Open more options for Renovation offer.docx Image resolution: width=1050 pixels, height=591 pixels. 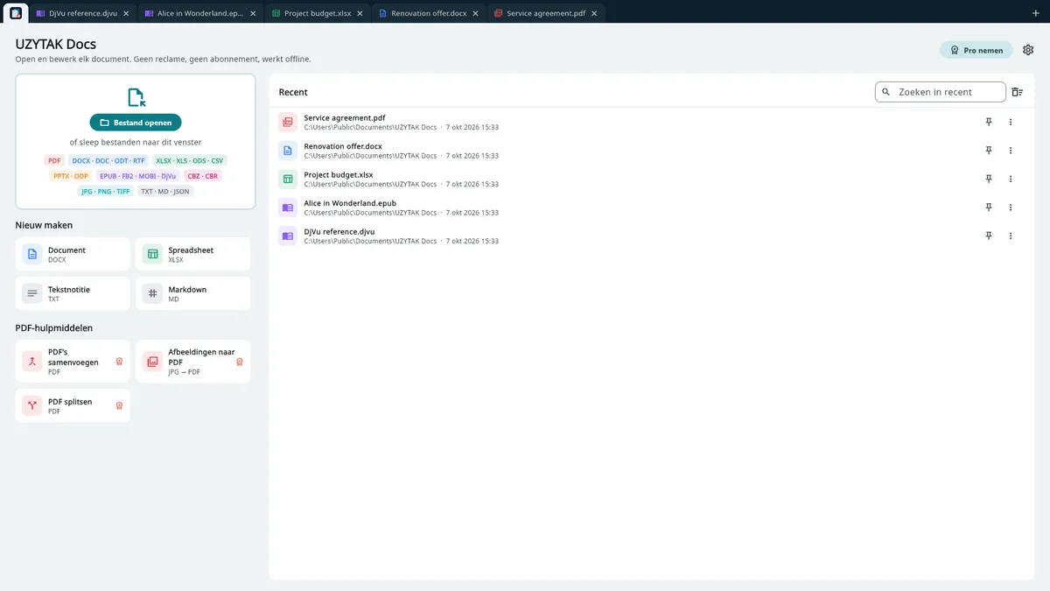[1011, 151]
